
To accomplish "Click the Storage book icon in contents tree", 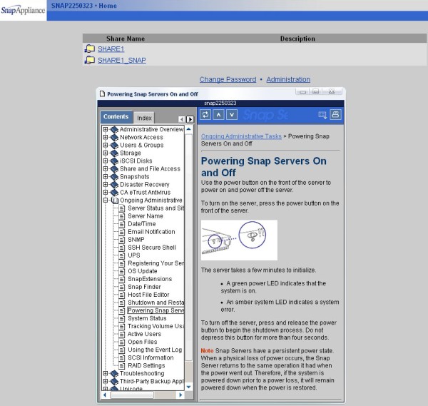I will pyautogui.click(x=113, y=153).
